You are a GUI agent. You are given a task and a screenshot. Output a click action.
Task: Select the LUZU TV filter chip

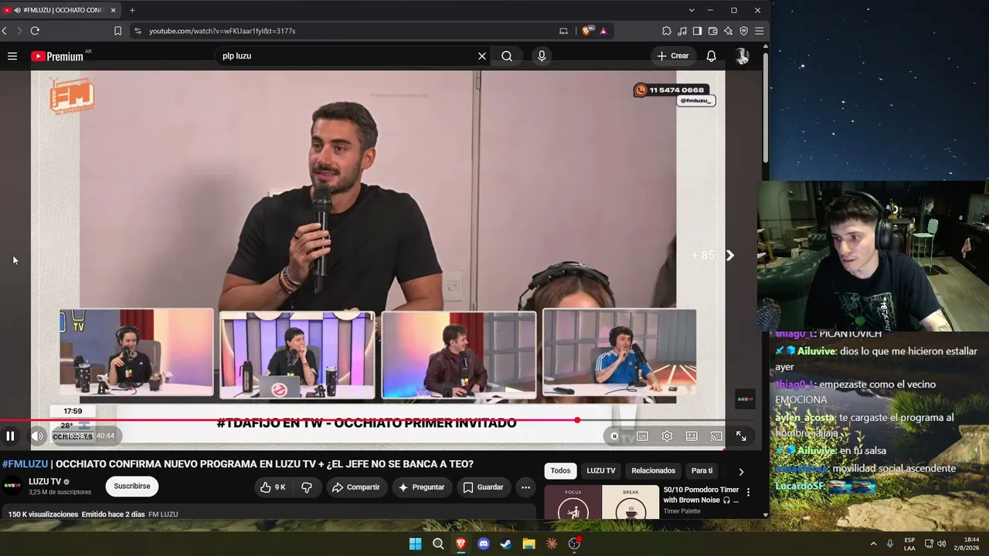(601, 471)
